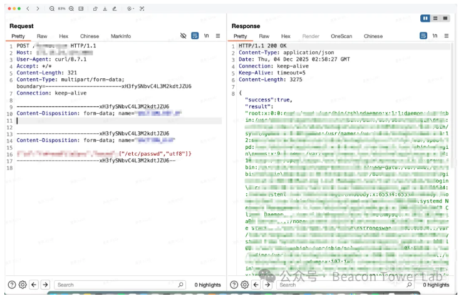This screenshot has width=461, height=299.
Task: Go to the next Response search match
Action: [267, 285]
